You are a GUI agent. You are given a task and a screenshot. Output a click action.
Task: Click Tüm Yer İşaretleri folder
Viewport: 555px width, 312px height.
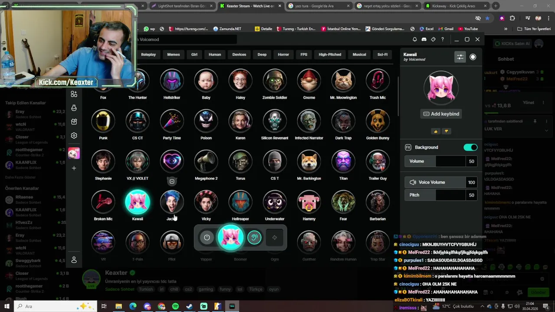[534, 29]
